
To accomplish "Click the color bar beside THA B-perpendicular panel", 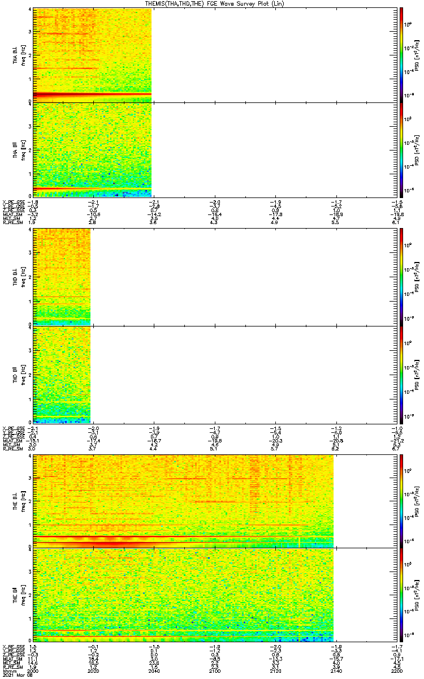I will pos(401,55).
